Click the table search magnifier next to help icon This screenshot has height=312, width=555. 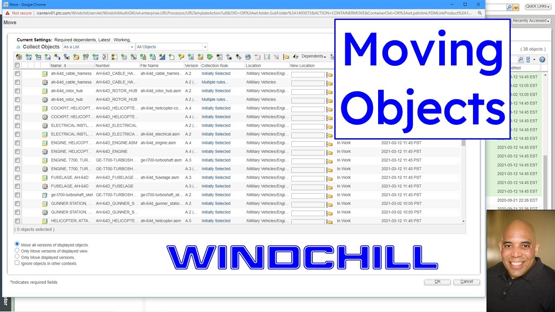pos(521,59)
